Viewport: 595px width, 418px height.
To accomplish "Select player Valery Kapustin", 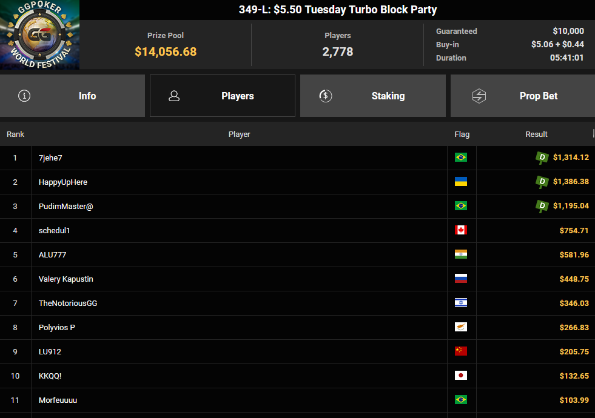I will click(x=66, y=279).
